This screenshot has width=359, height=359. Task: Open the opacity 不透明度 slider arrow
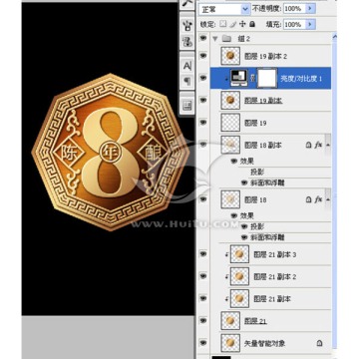click(x=310, y=9)
